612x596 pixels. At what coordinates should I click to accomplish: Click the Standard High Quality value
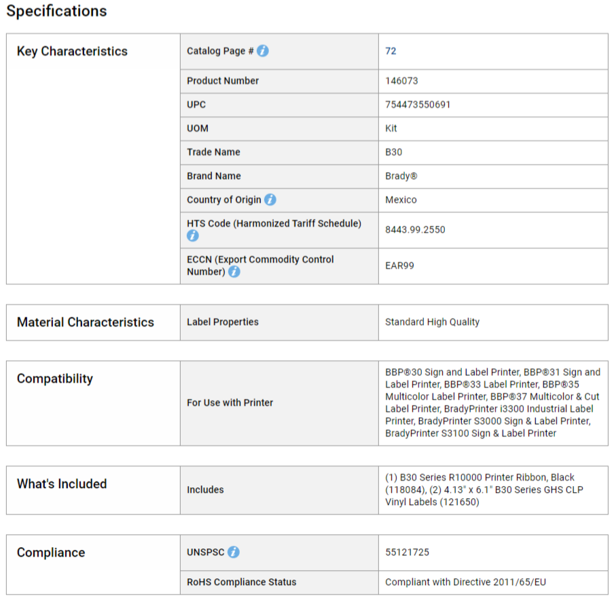coord(433,322)
